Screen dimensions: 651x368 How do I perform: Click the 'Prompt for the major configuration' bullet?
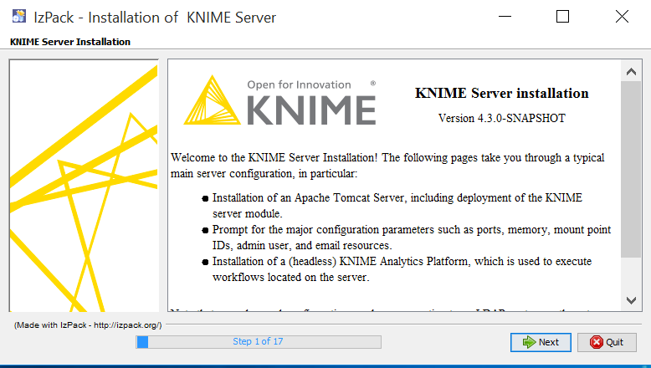pos(412,238)
